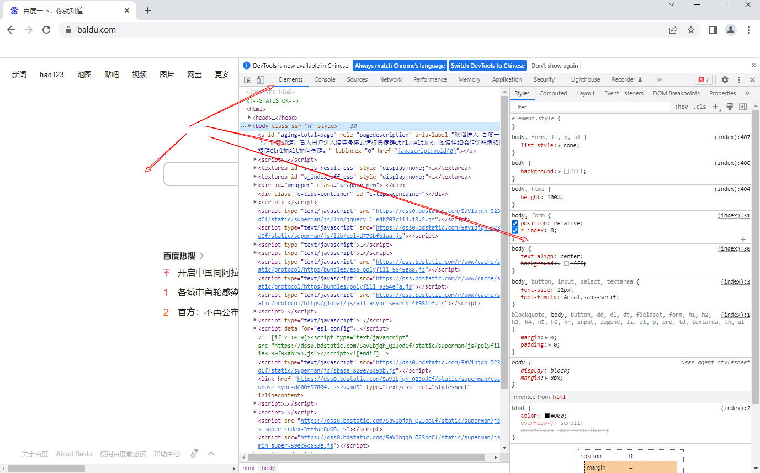Screen dimensions: 760x473
Task: Click the #fff background color swatch
Action: pyautogui.click(x=566, y=172)
